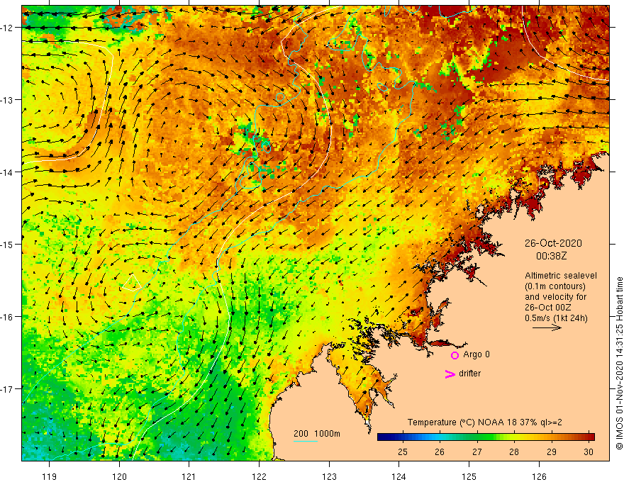Click latitude axis label -17

pyautogui.click(x=7, y=389)
